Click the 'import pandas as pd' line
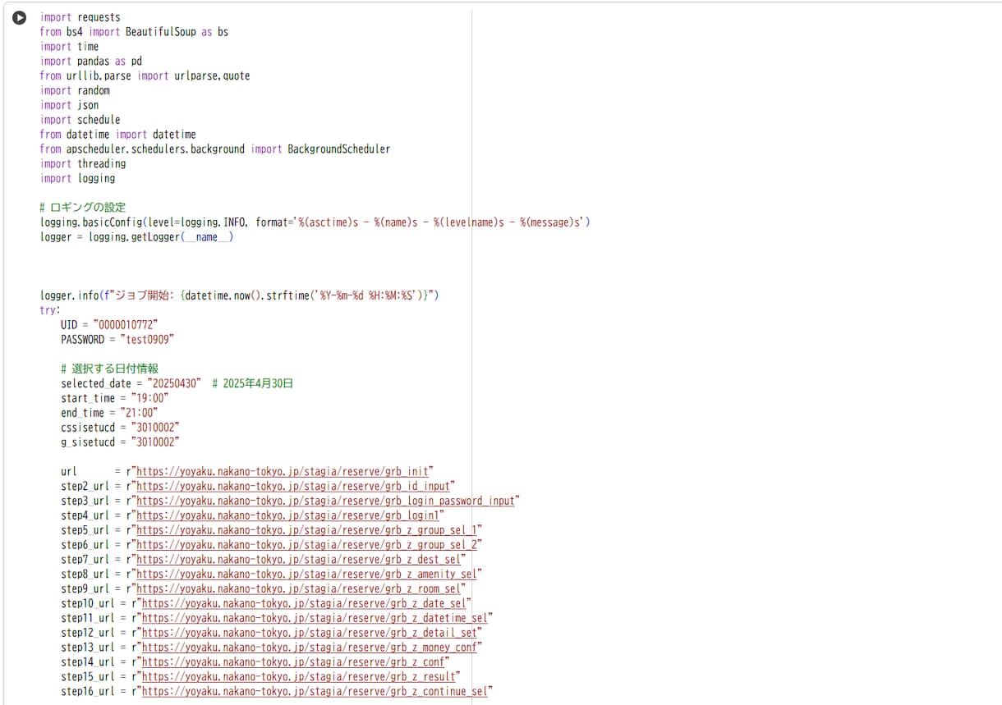 91,62
